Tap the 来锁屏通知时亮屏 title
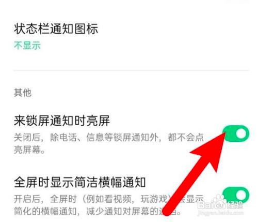The width and height of the screenshot is (258, 222). (62, 121)
